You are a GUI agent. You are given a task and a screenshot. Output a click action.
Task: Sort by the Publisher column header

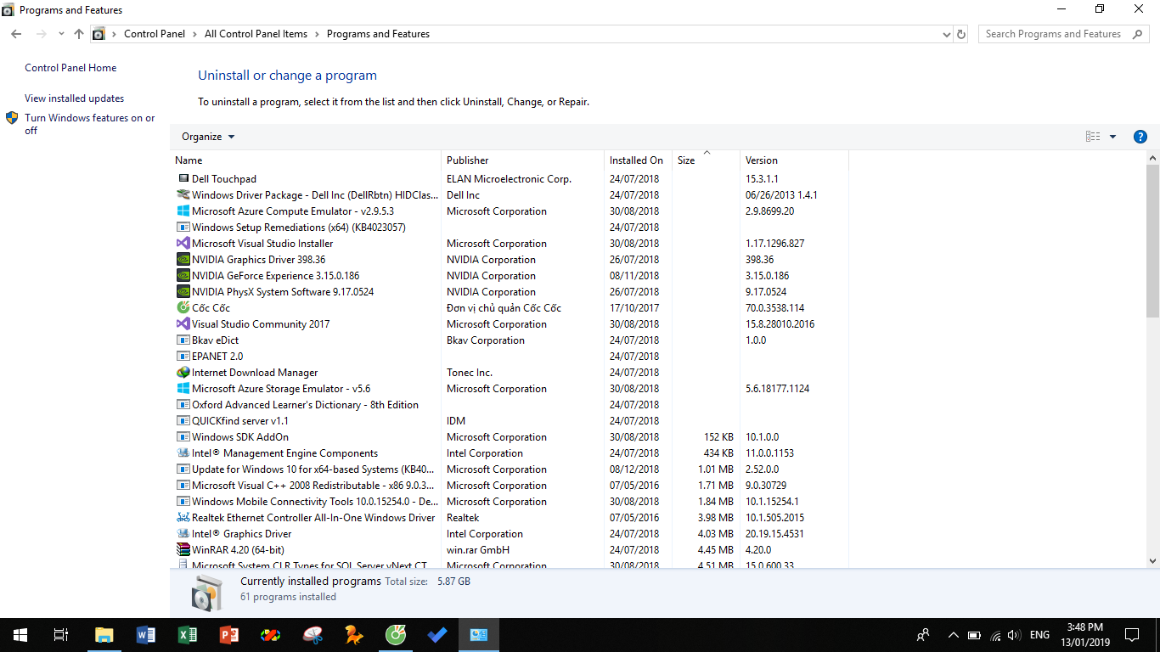(523, 160)
